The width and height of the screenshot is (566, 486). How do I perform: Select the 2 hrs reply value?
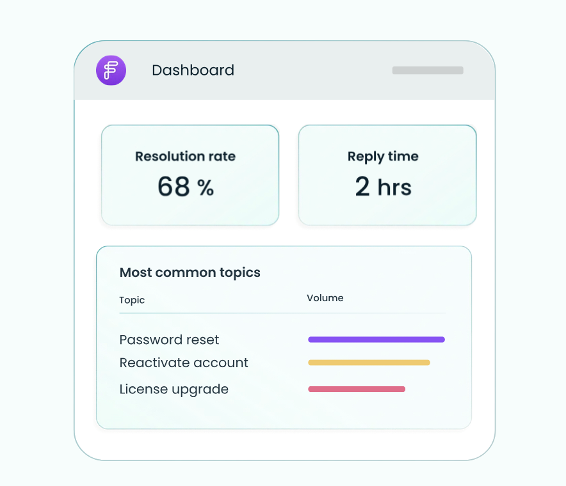click(x=383, y=187)
